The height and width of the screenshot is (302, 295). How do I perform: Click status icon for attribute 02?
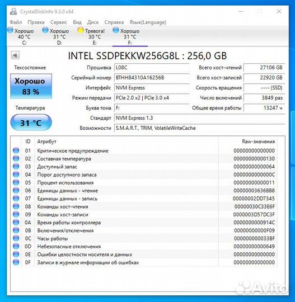click(16, 158)
